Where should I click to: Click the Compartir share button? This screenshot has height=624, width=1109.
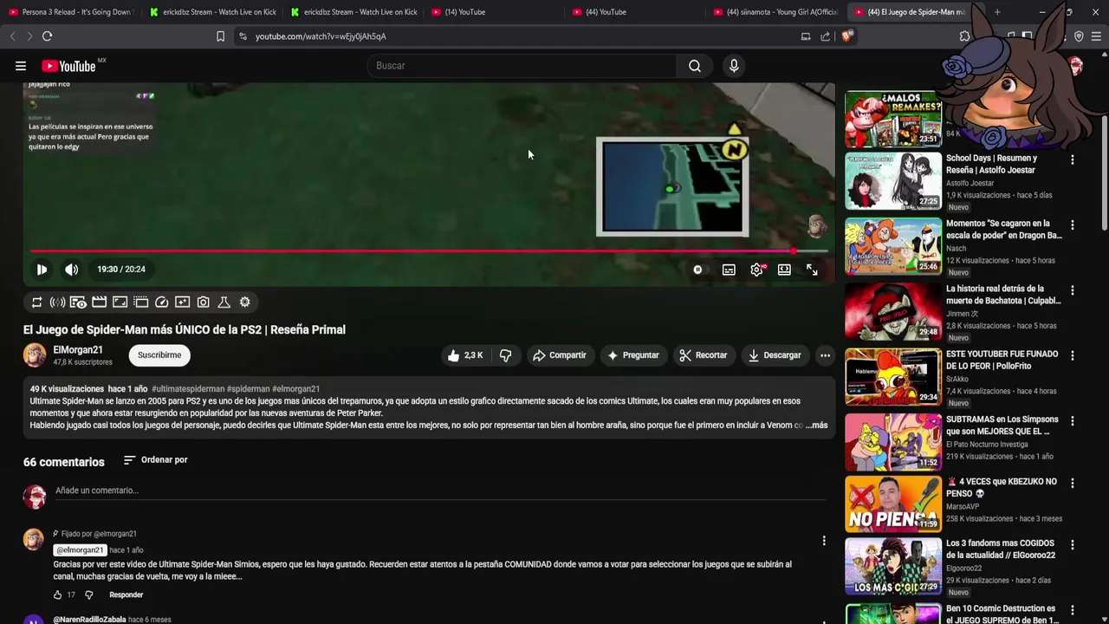tap(560, 355)
